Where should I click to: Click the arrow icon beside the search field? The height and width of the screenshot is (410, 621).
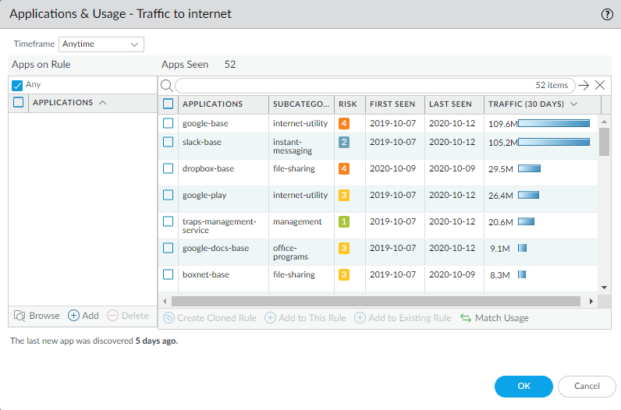[584, 86]
